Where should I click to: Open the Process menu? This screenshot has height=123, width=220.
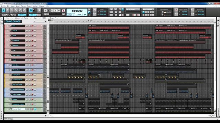point(23,6)
